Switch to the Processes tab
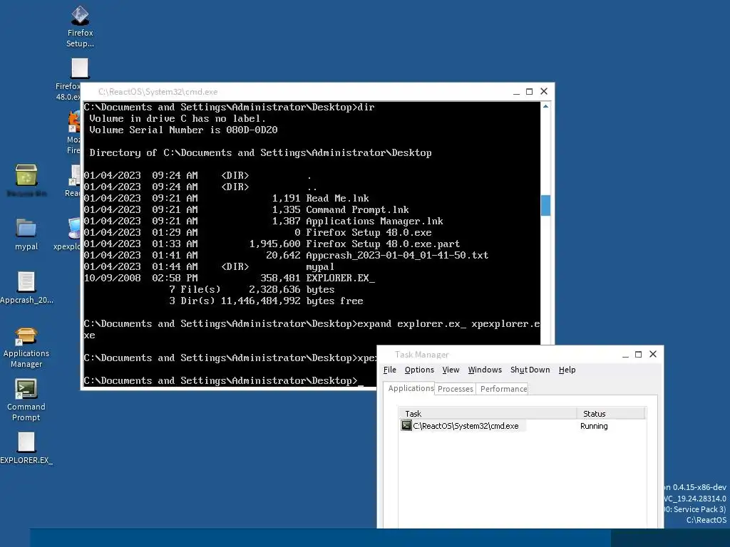This screenshot has width=730, height=547. (456, 389)
